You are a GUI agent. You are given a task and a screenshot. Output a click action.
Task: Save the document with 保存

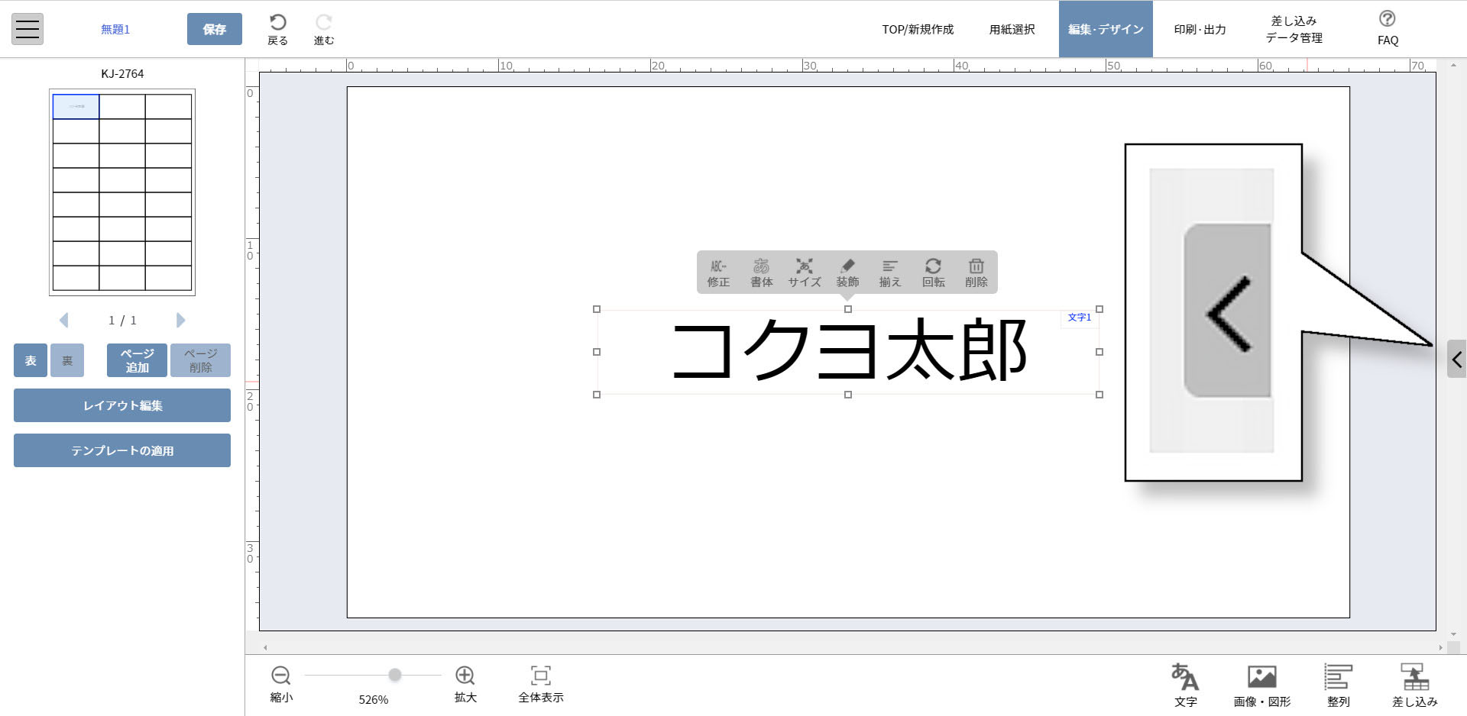215,29
